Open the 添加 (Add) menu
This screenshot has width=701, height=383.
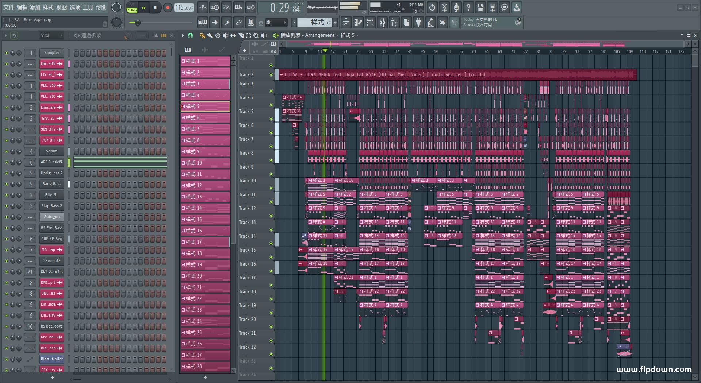[x=35, y=7]
